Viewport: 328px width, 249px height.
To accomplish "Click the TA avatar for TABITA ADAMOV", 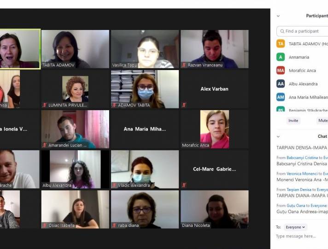I will tap(281, 44).
